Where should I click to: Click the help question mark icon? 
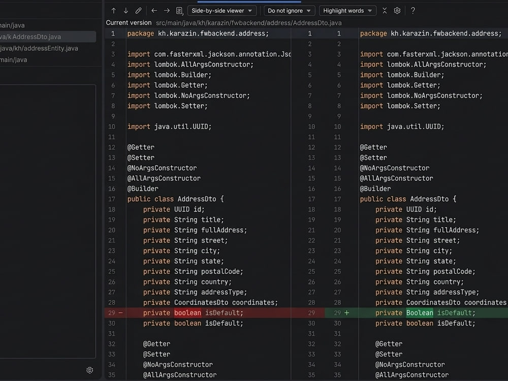(412, 11)
